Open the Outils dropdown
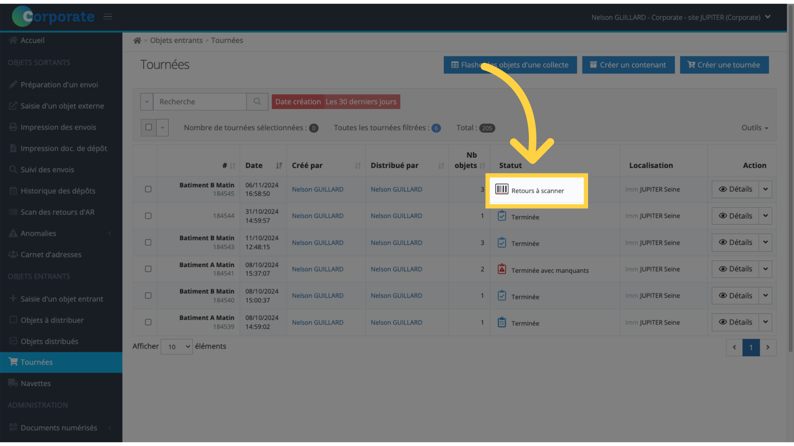The image size is (794, 446). point(755,128)
